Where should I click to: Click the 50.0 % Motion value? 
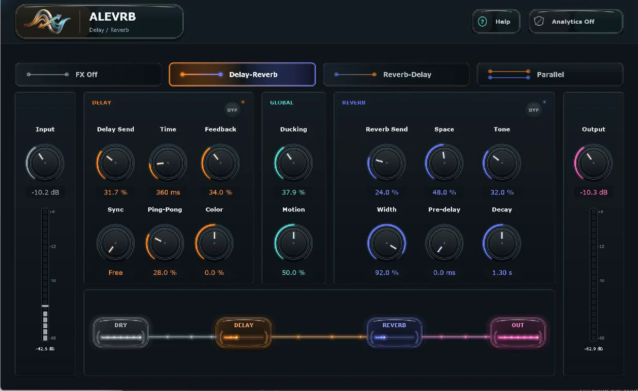coord(293,273)
